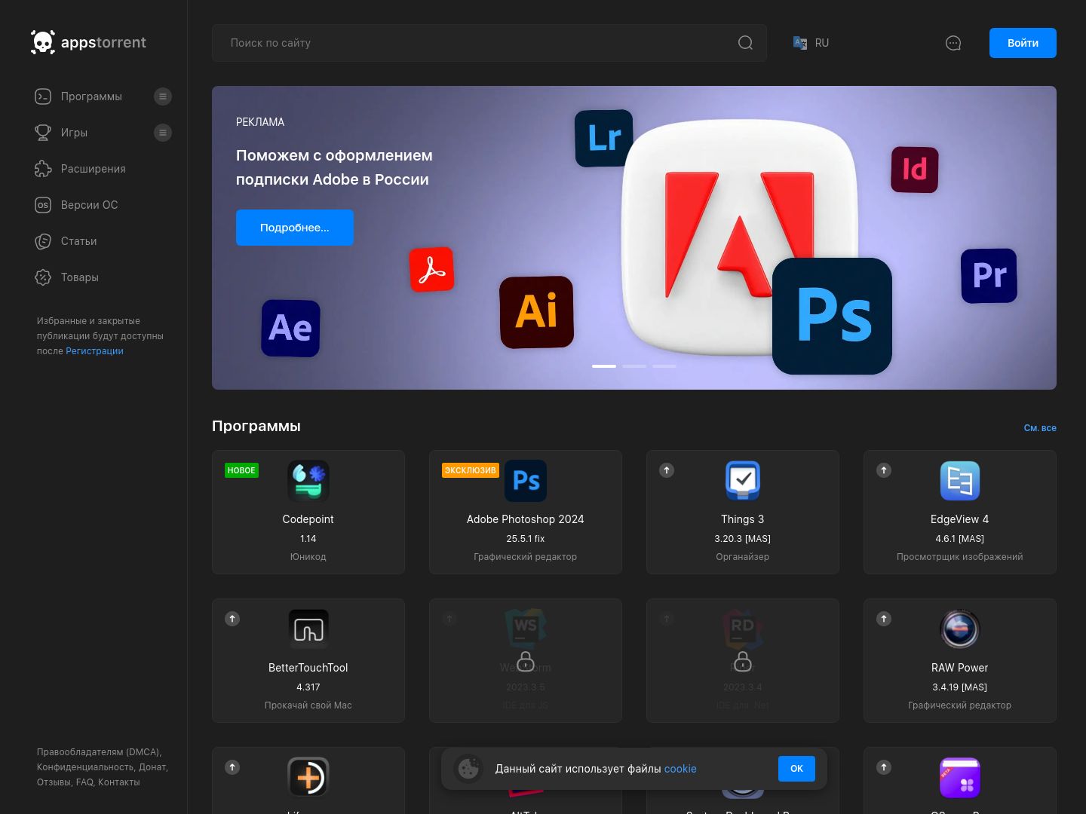This screenshot has width=1086, height=814.
Task: Click the РЕКЛАМА label on banner
Action: pyautogui.click(x=260, y=122)
